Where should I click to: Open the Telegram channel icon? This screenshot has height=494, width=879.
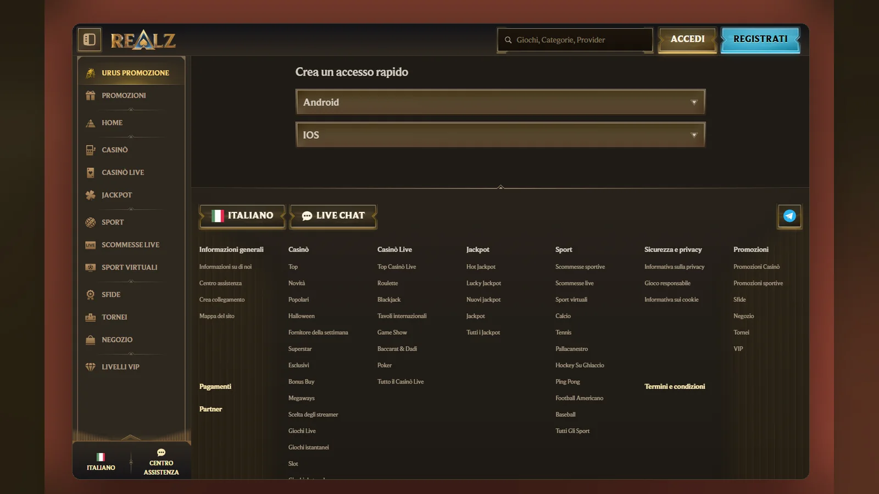[789, 216]
